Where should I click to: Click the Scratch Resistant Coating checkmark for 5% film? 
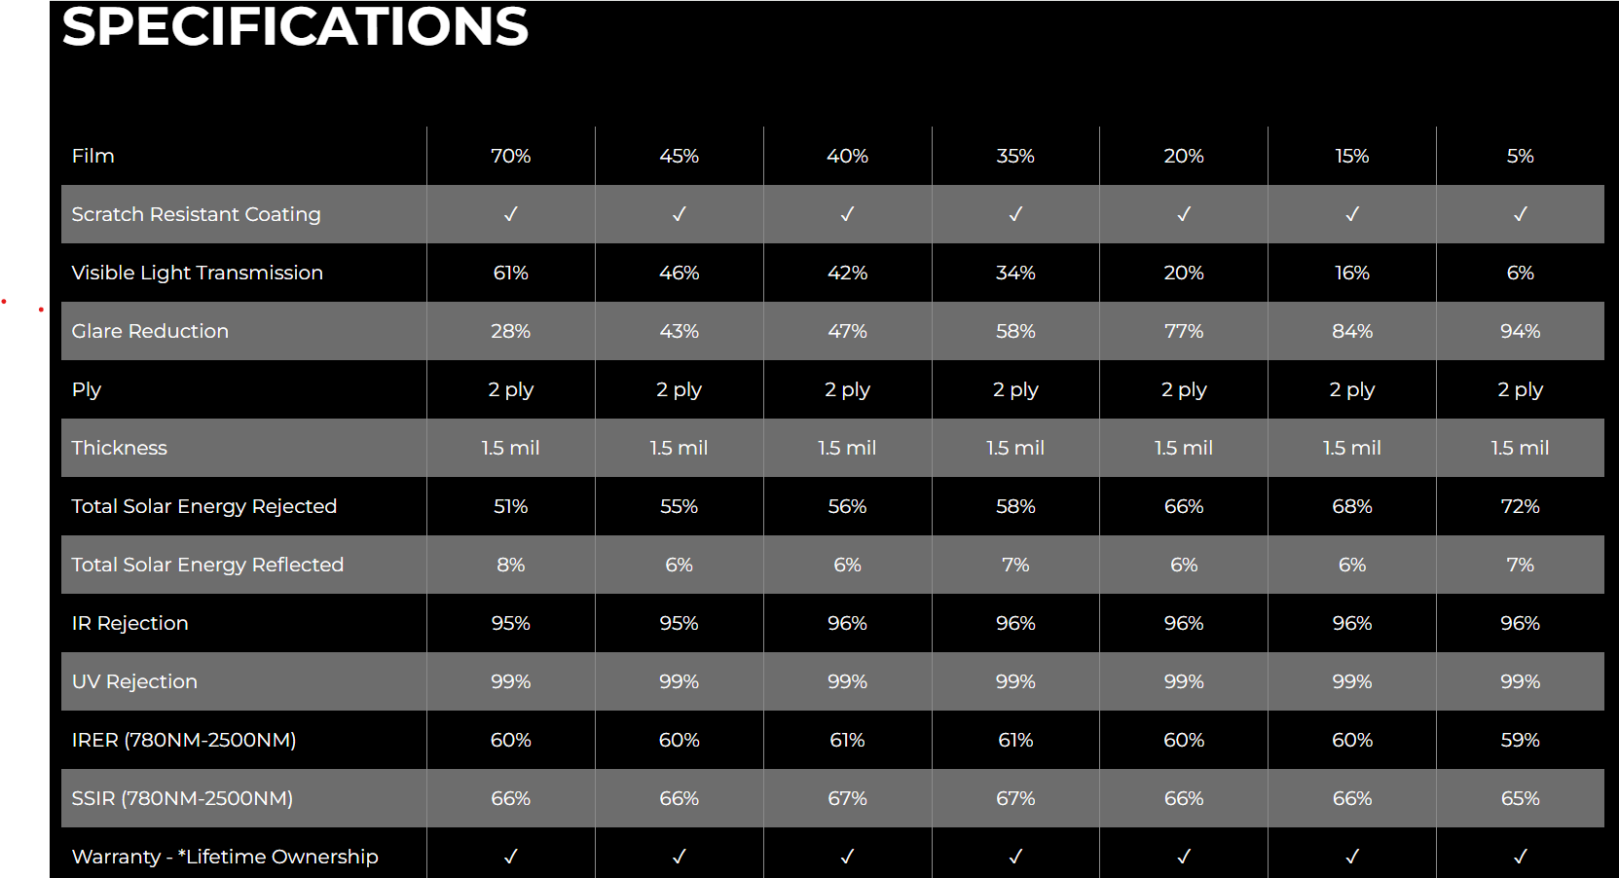[x=1520, y=214]
